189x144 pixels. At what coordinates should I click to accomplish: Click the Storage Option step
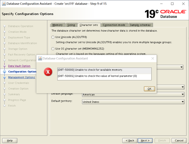[x=18, y=49]
